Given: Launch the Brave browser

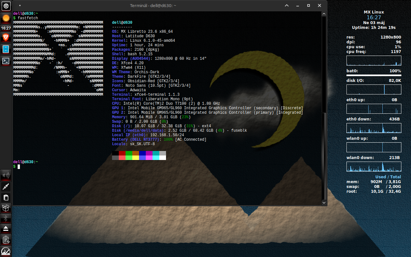Looking at the screenshot, I should [6, 38].
